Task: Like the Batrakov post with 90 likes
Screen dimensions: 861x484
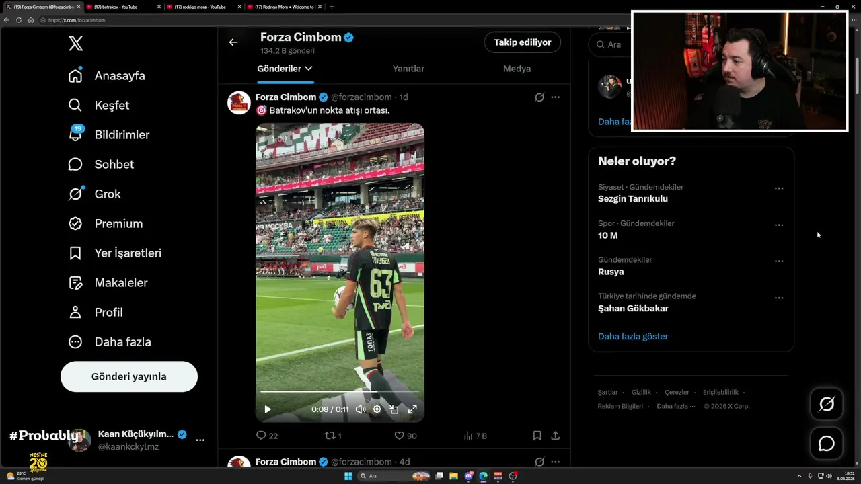Action: tap(406, 436)
